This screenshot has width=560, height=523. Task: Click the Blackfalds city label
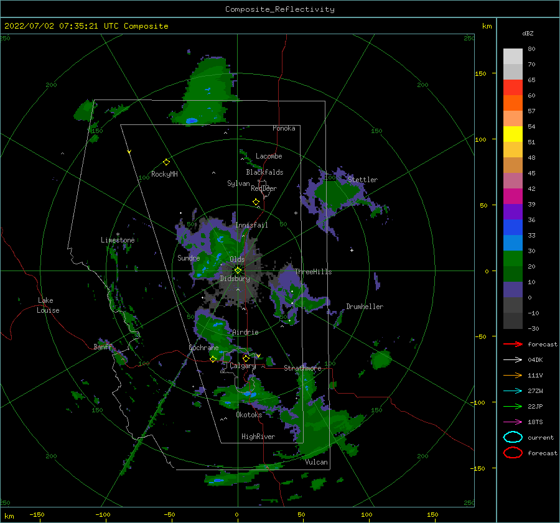point(264,172)
